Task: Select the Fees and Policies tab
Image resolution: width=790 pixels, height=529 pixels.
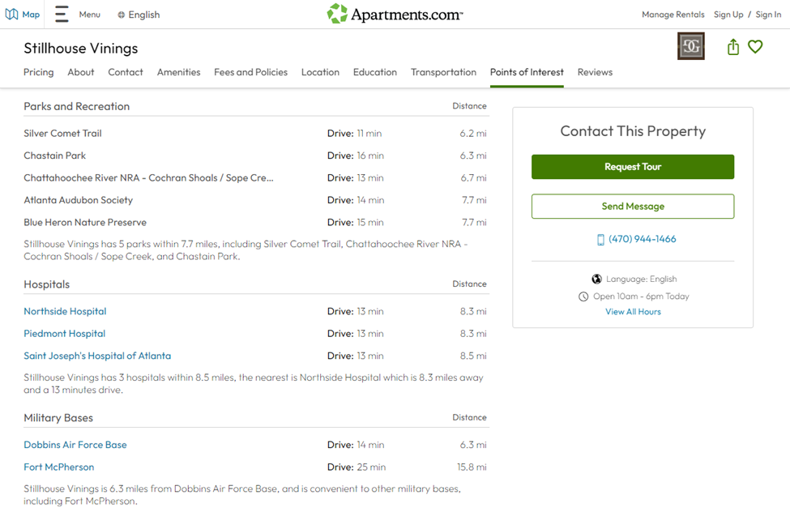Action: 250,72
